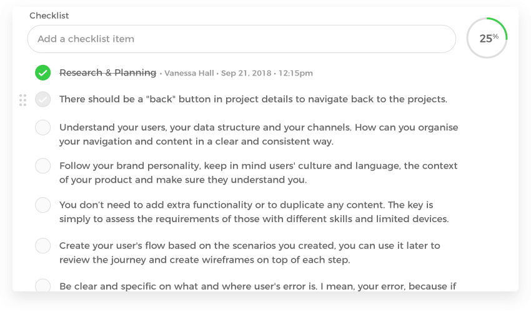
Task: Check the "back" button checklist item
Action: (42, 99)
